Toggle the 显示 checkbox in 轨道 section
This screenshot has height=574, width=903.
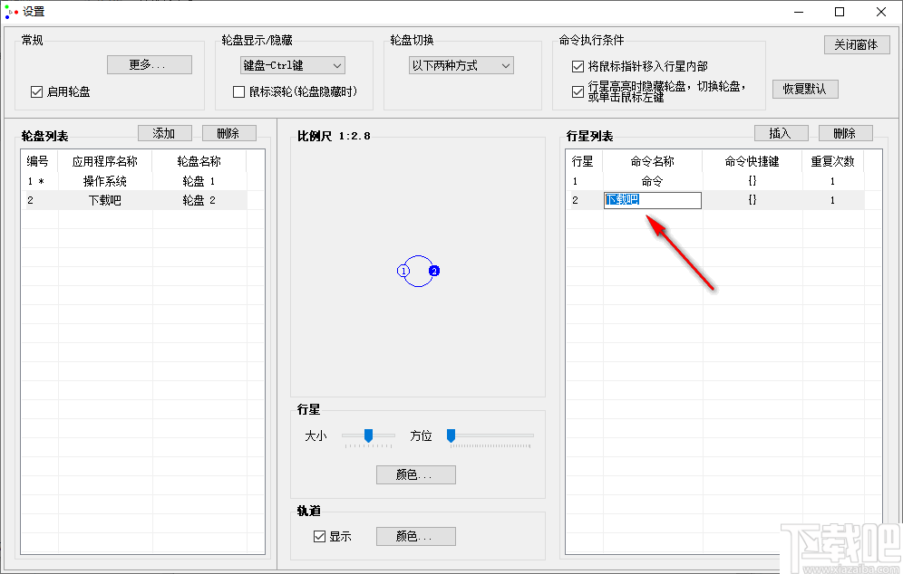coord(318,536)
